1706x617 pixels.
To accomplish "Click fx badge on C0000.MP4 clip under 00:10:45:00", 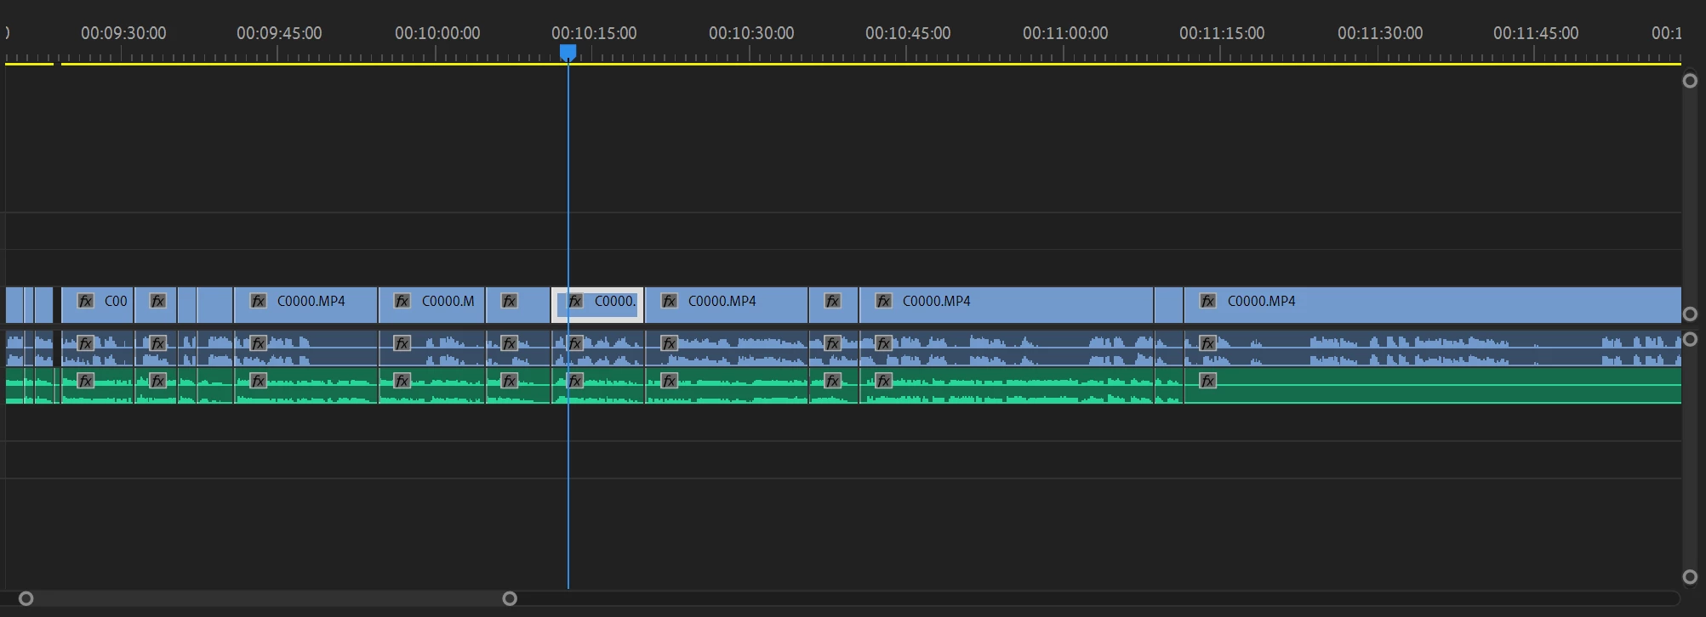I will [x=884, y=301].
